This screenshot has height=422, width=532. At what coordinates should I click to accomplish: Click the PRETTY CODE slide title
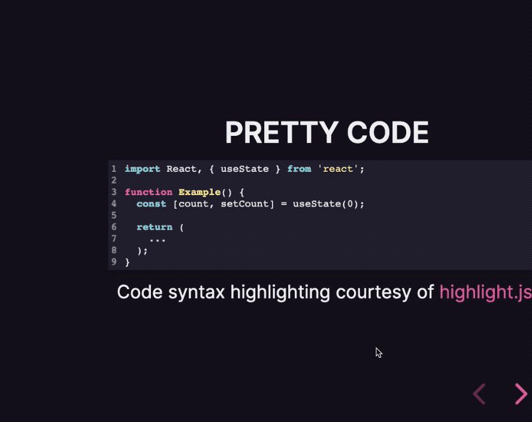(327, 132)
